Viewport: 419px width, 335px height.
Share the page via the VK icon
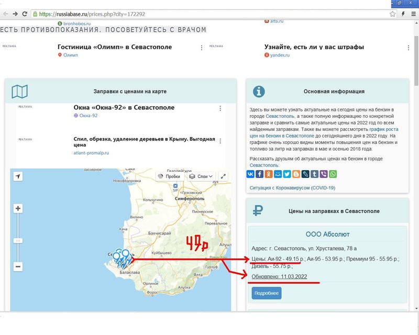pyautogui.click(x=250, y=174)
